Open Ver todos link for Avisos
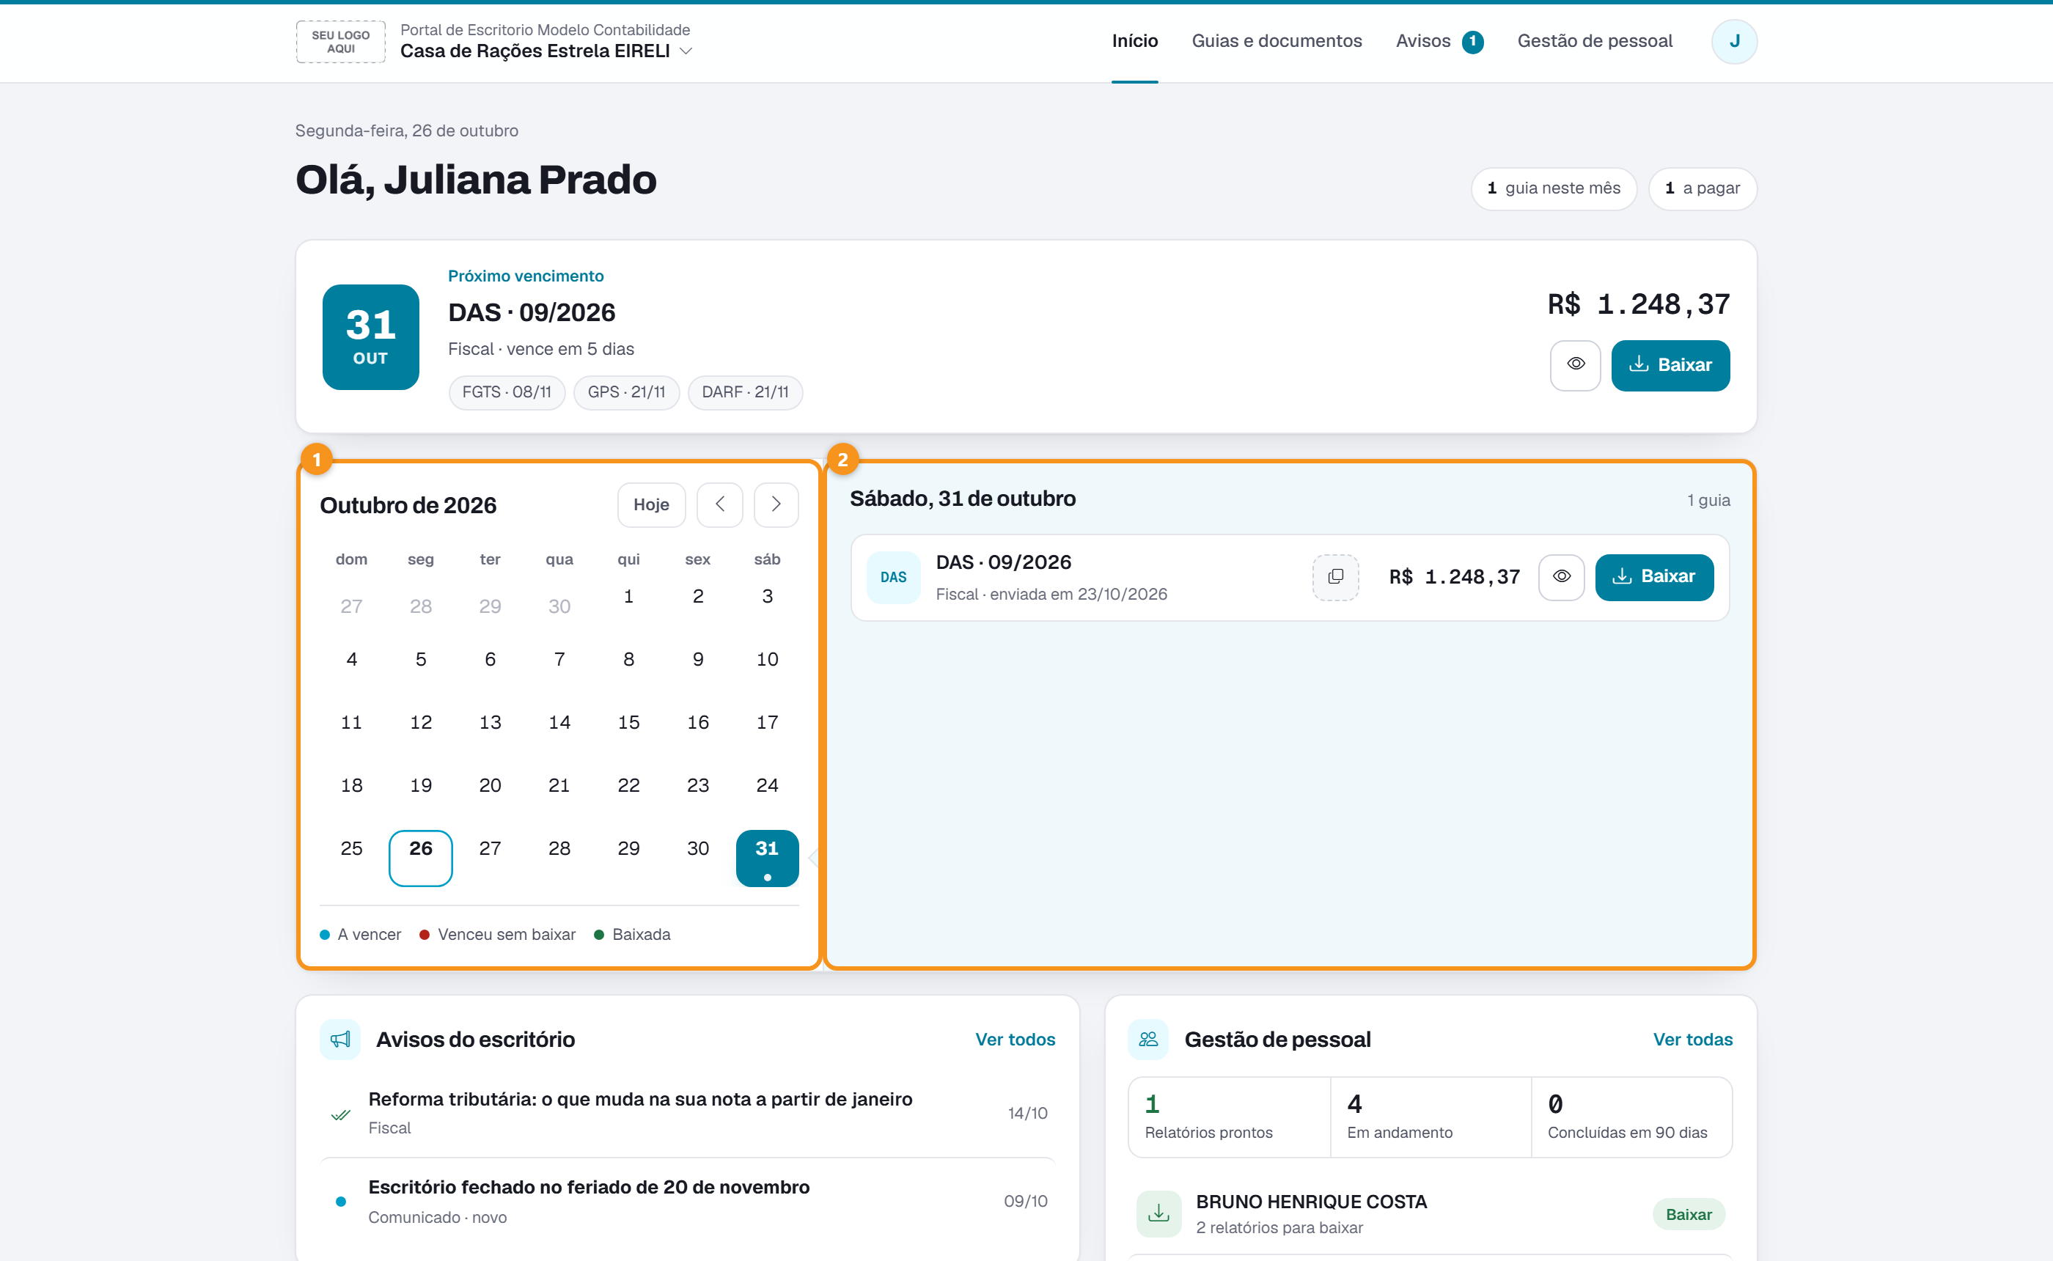The image size is (2053, 1261). (1015, 1039)
